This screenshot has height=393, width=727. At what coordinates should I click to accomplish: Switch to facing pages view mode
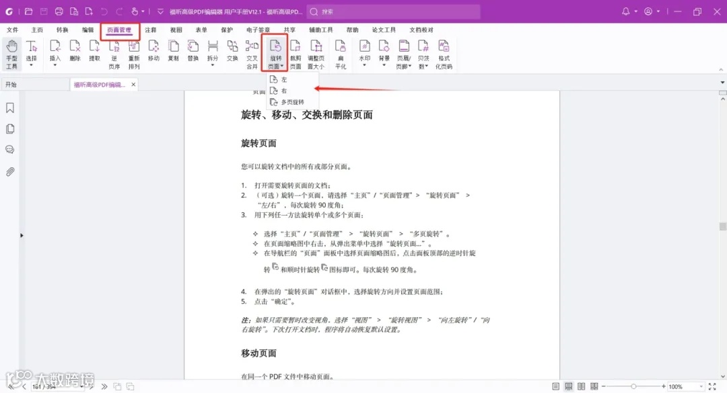pyautogui.click(x=581, y=386)
